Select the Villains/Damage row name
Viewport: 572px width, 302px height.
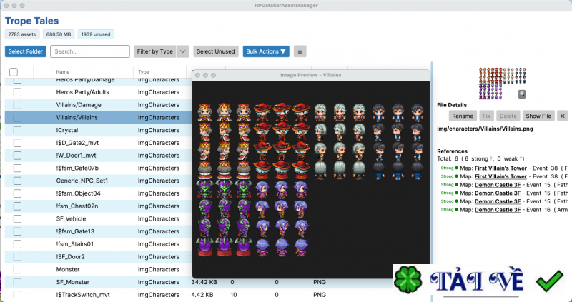click(x=79, y=105)
